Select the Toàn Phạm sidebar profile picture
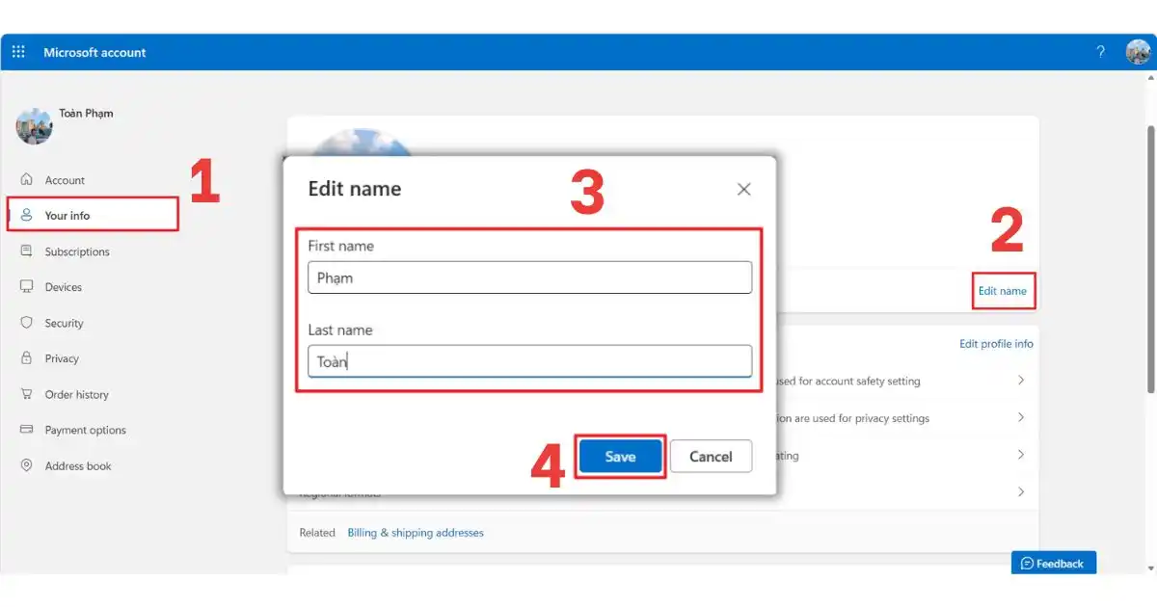The image size is (1157, 607). [34, 126]
